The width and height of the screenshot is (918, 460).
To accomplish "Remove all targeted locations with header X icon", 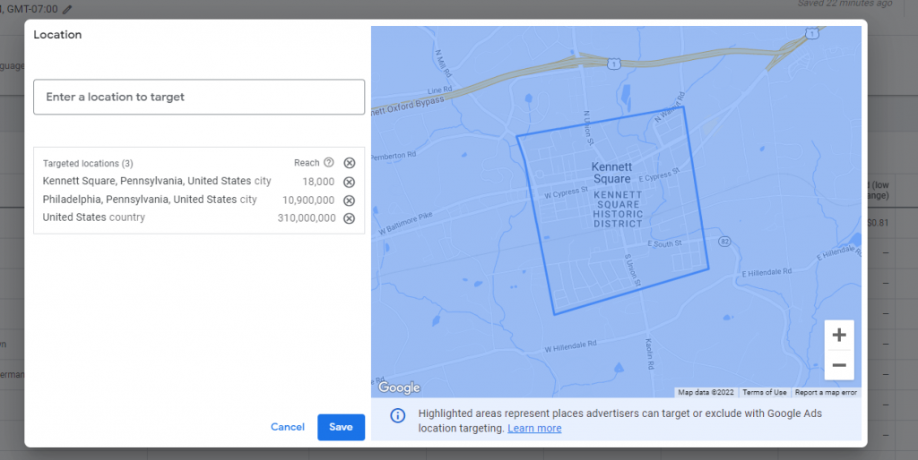I will [349, 163].
